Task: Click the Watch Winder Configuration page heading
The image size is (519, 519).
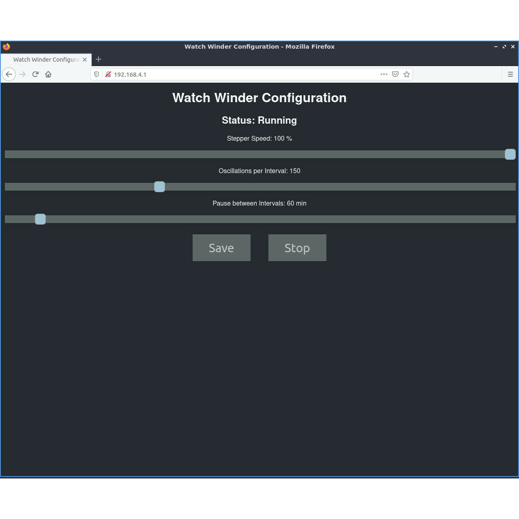Action: tap(259, 98)
